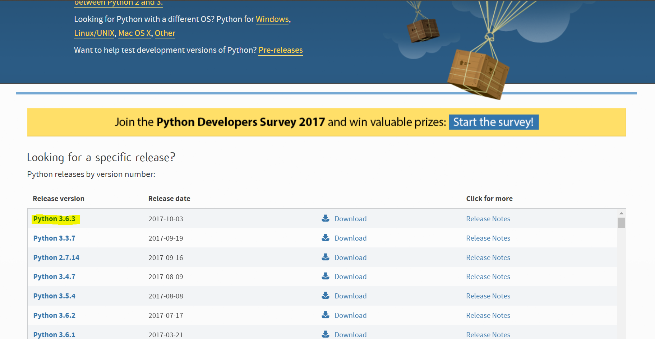
Task: Click Download text for Python 3.6.1
Action: point(351,335)
